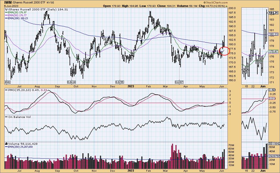
Task: Click the 0.6307 marker label near Apr
Action: pos(179,82)
